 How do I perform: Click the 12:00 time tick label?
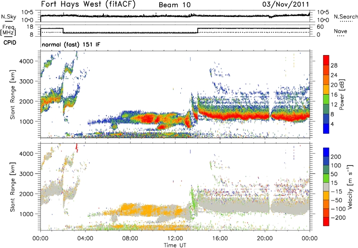pos(175,239)
